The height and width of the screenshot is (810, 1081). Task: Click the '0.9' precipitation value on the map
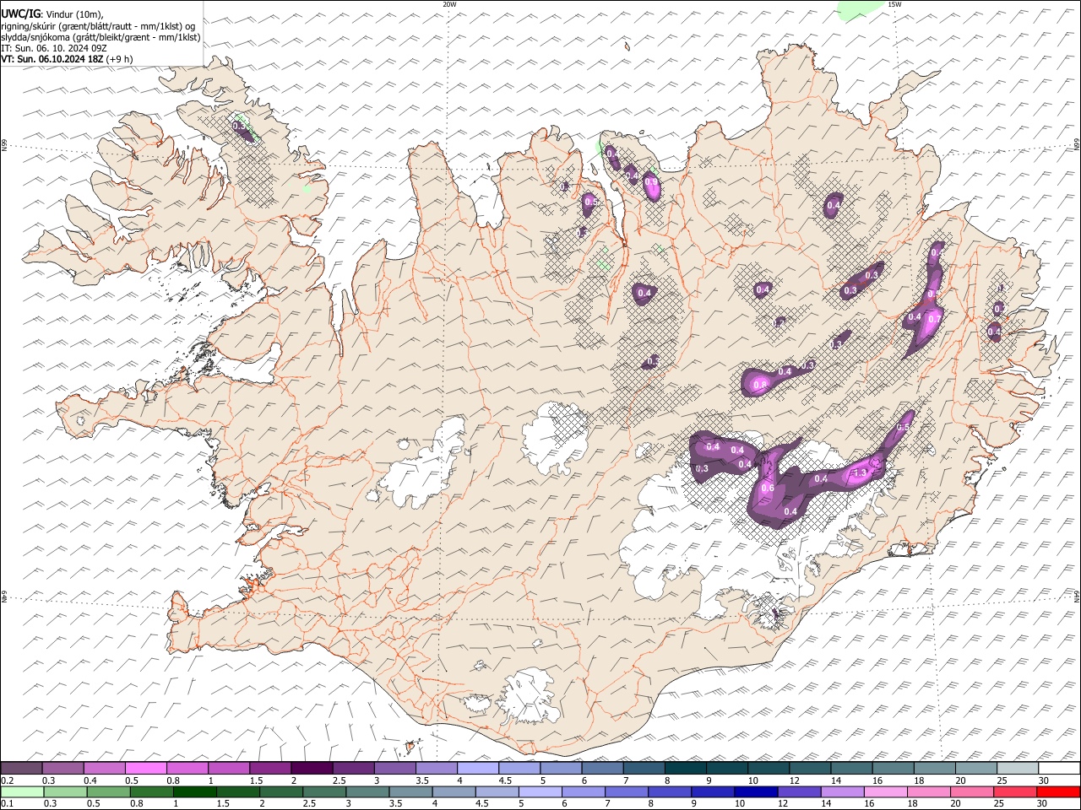[x=651, y=181]
